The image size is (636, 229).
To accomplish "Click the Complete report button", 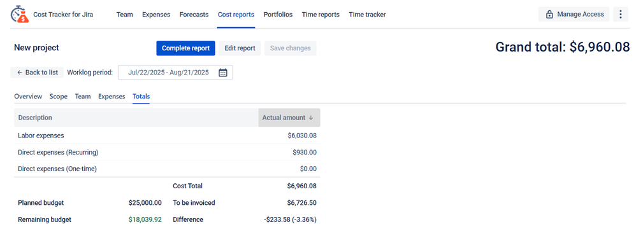I will pos(186,48).
